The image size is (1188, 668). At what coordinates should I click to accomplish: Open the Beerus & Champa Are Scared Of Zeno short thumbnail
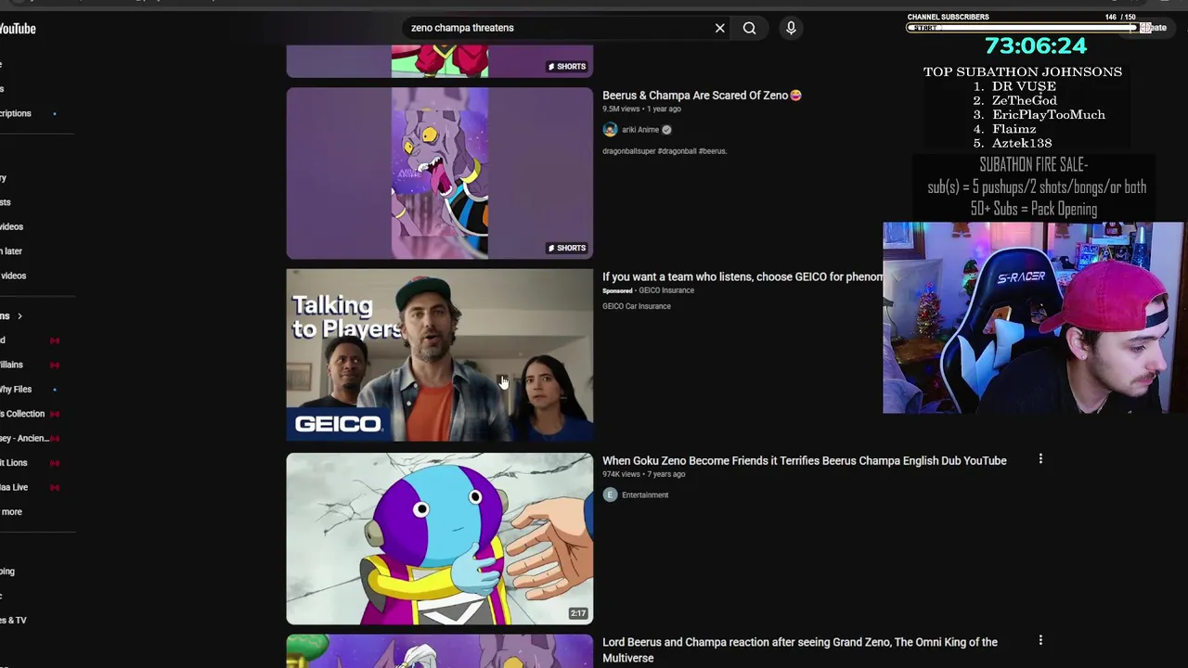[439, 173]
